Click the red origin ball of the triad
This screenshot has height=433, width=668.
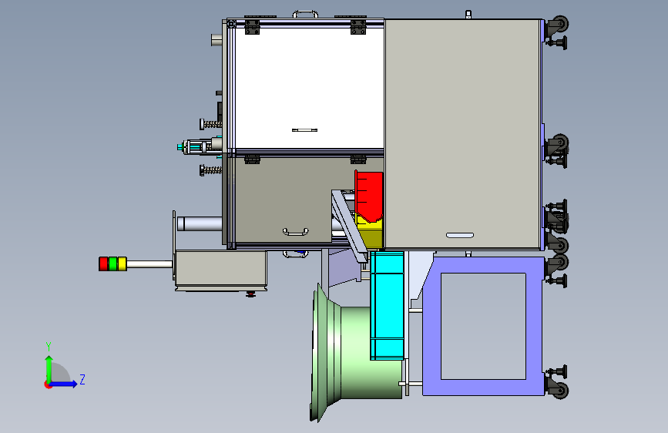click(48, 384)
